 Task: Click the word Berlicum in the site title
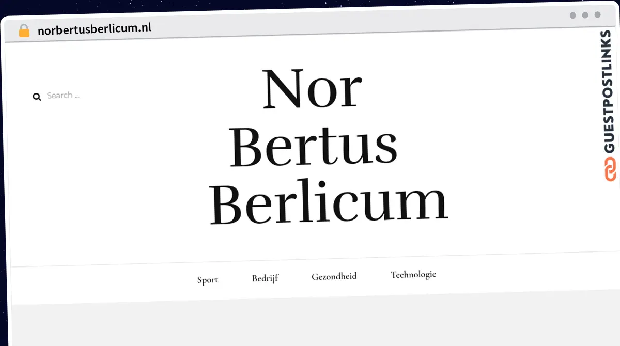pos(329,203)
